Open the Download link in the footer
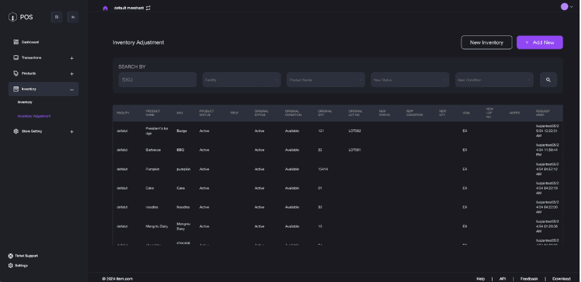The image size is (581, 282). pos(561,278)
